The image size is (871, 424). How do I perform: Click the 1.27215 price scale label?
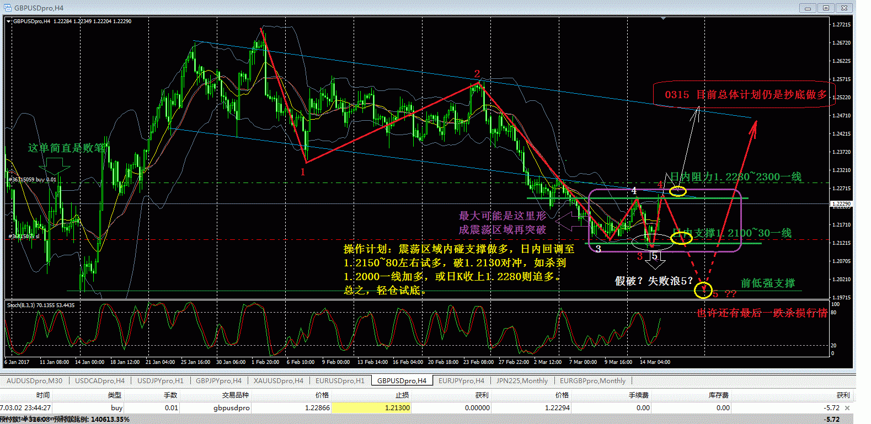click(841, 25)
